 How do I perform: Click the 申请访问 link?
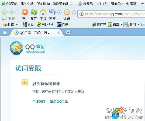(x=39, y=102)
